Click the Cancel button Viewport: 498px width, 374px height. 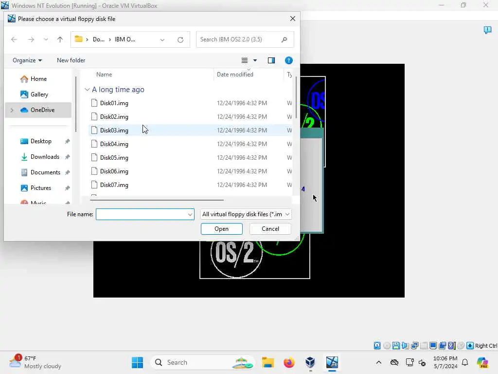click(270, 229)
